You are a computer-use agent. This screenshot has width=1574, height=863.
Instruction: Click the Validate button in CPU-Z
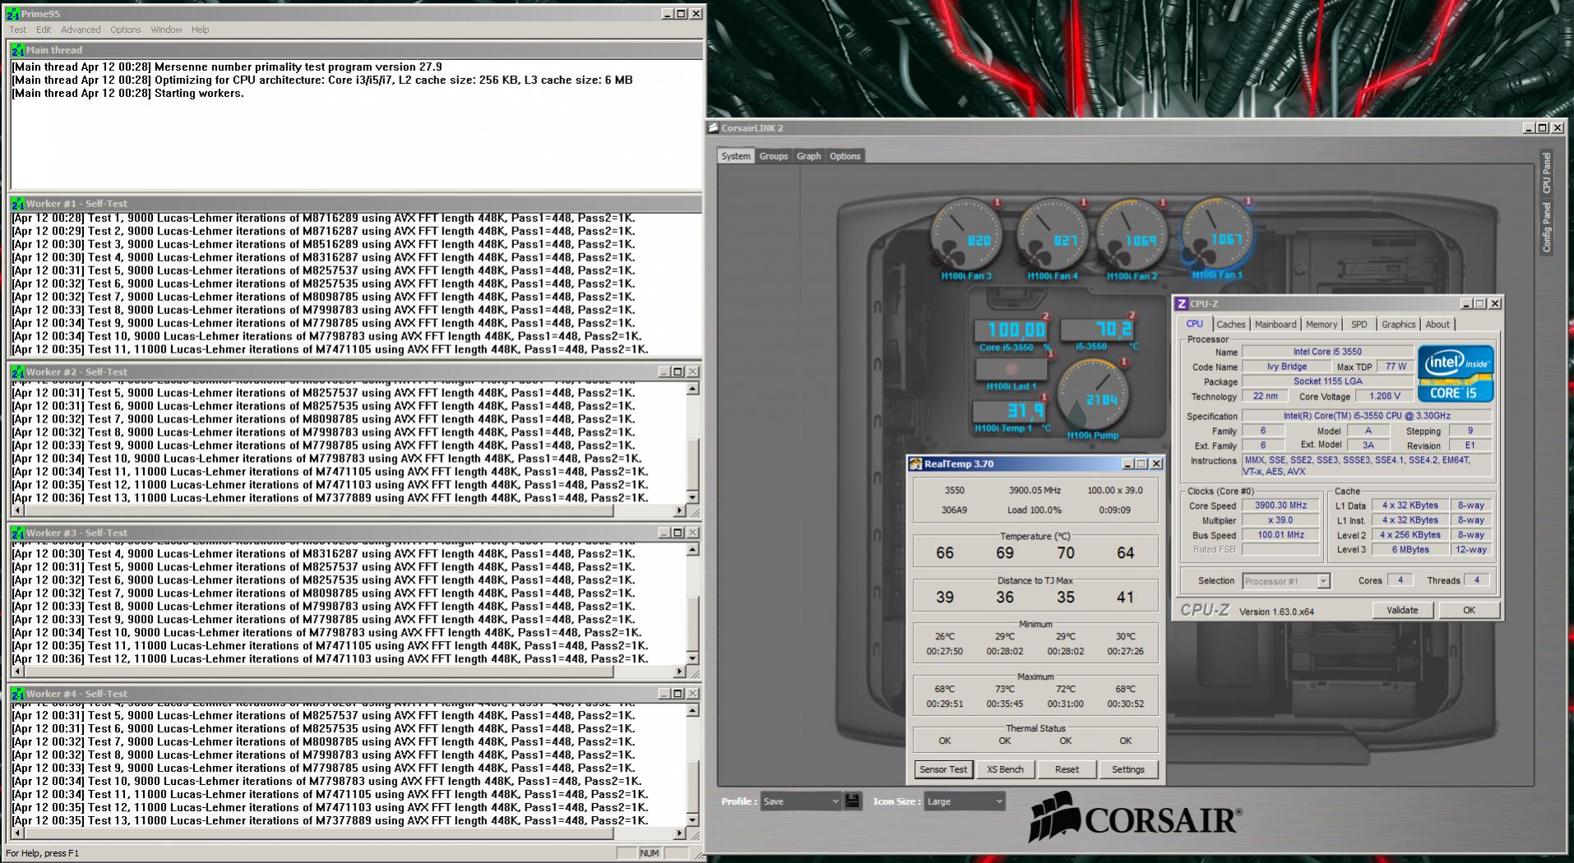pos(1402,610)
